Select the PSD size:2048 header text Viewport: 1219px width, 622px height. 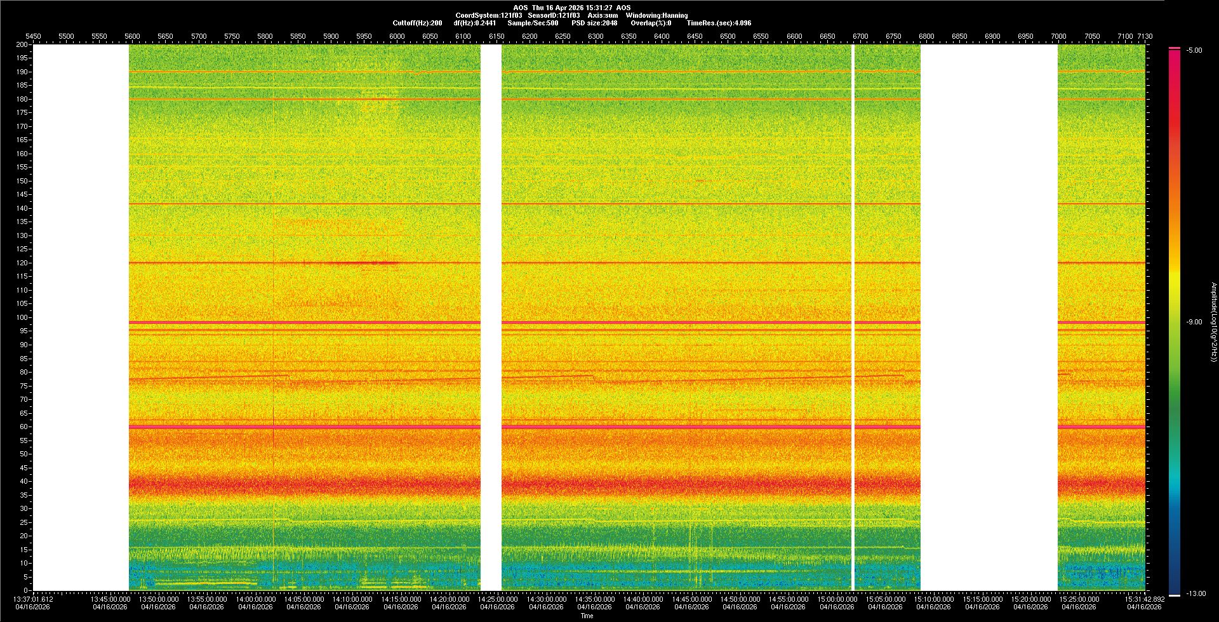[594, 23]
